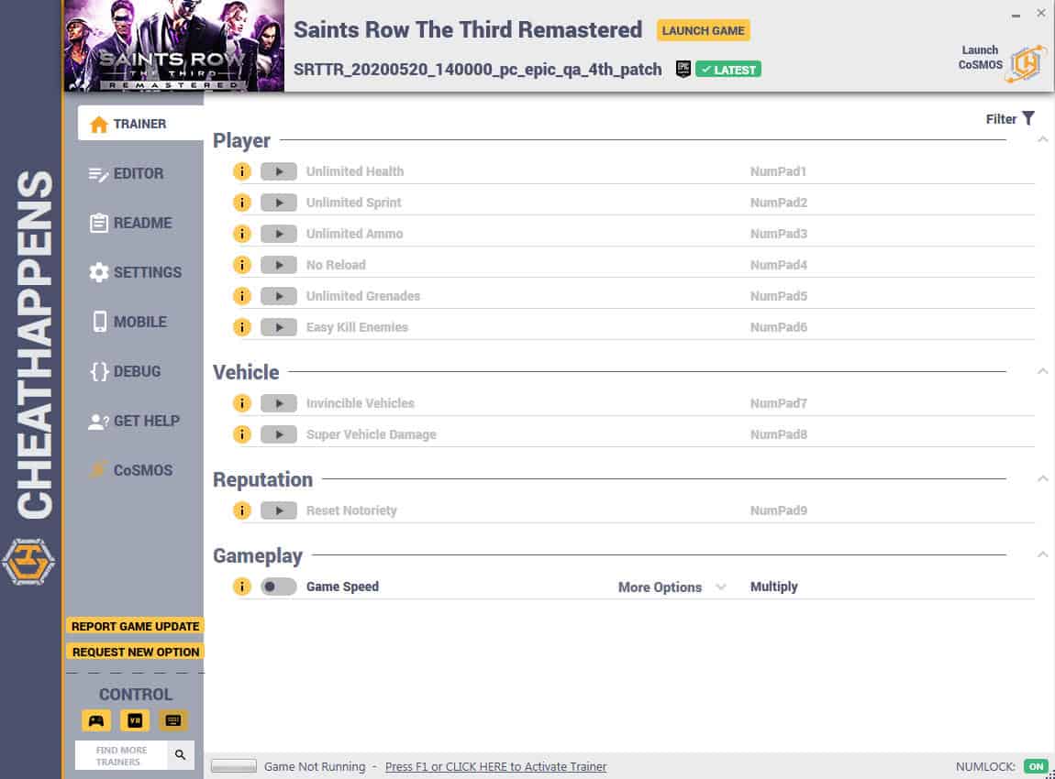The height and width of the screenshot is (779, 1055).
Task: Close the trainer window
Action: (x=1041, y=13)
